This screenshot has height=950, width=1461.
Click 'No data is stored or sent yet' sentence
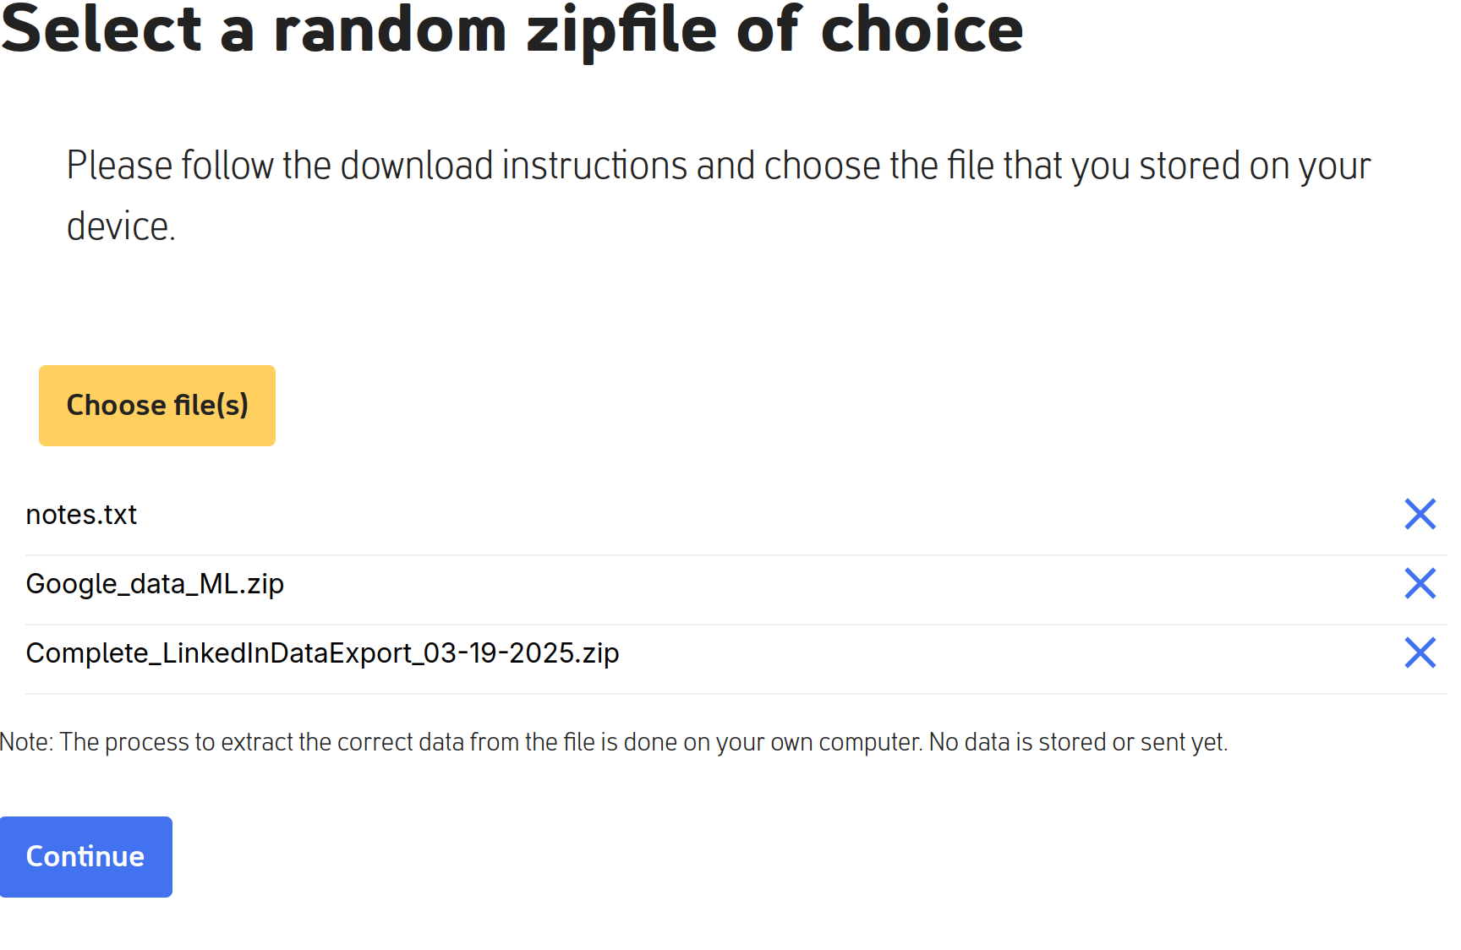pyautogui.click(x=1078, y=742)
